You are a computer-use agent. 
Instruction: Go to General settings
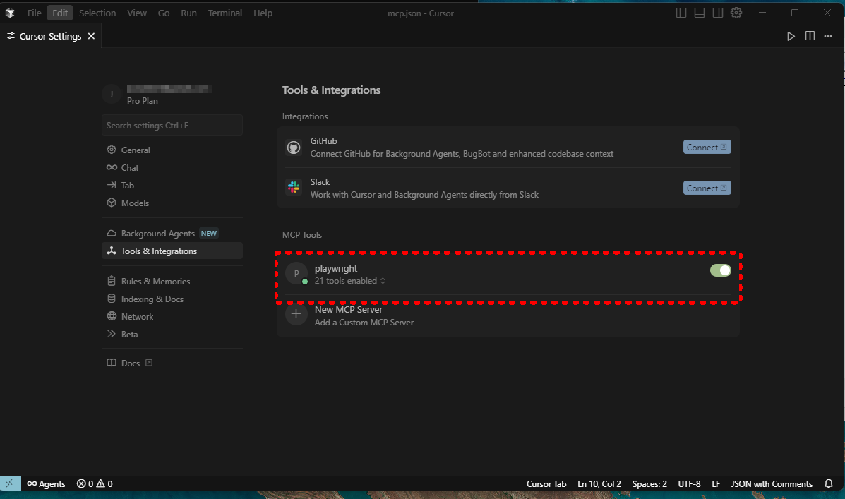click(x=172, y=150)
